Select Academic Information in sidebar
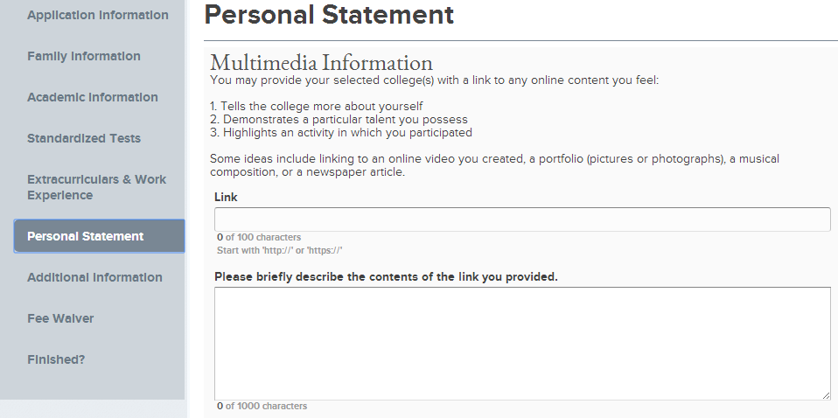The width and height of the screenshot is (838, 418). (x=93, y=97)
